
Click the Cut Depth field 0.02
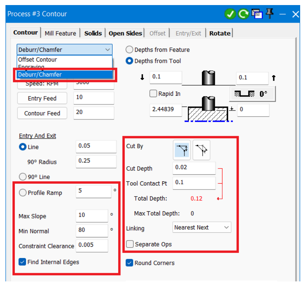pyautogui.click(x=194, y=168)
